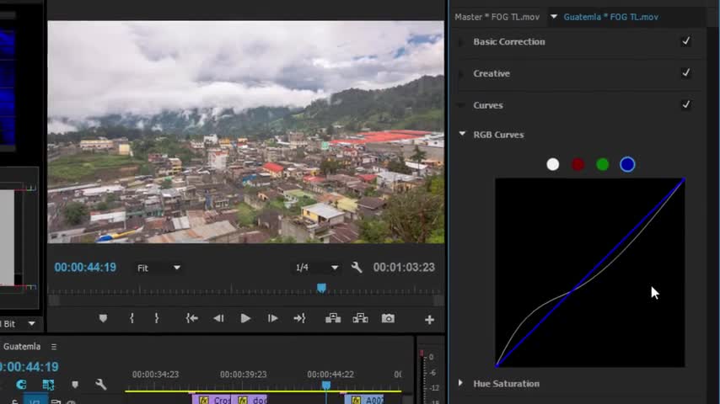Select the red curve channel

point(578,164)
